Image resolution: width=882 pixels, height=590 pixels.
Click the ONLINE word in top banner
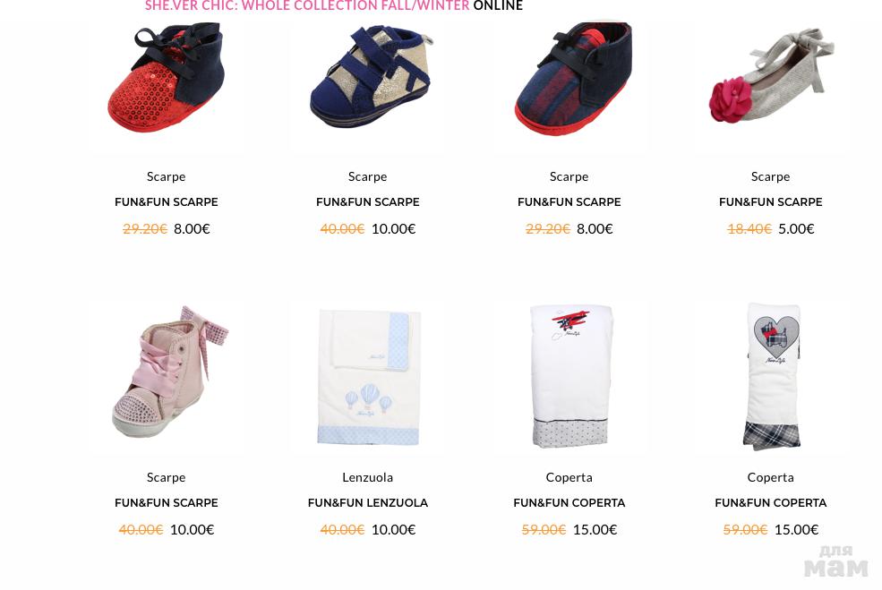point(498,5)
